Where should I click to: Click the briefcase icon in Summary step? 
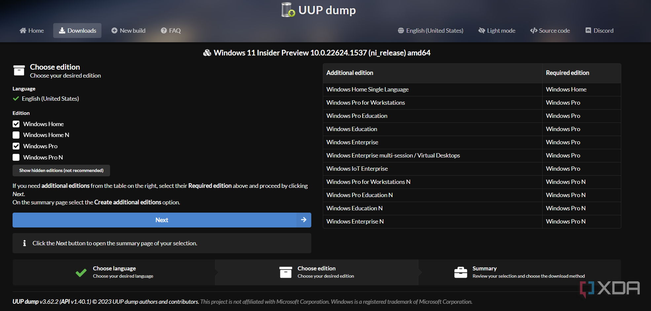point(461,272)
